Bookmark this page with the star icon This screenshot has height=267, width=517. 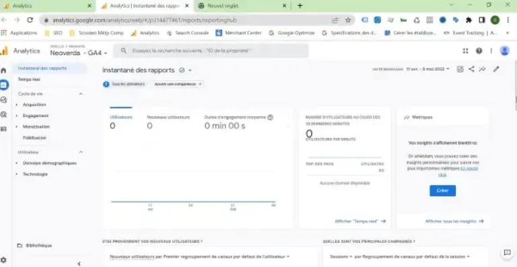click(348, 20)
